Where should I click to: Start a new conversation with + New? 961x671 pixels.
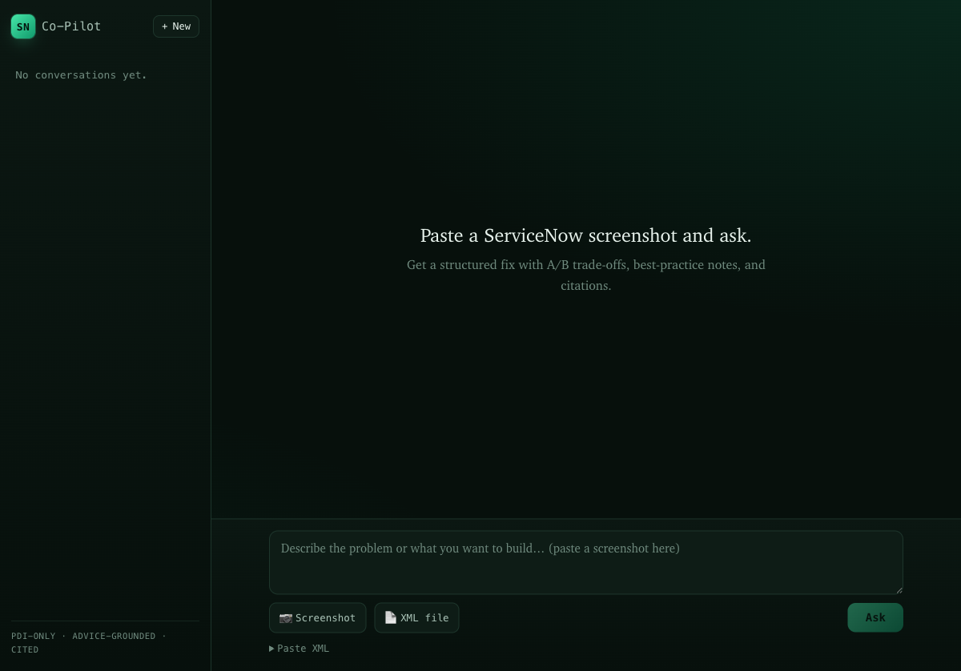tap(176, 26)
